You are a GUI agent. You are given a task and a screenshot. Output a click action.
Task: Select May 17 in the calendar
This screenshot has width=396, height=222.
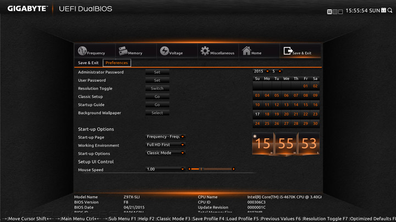tap(257, 114)
